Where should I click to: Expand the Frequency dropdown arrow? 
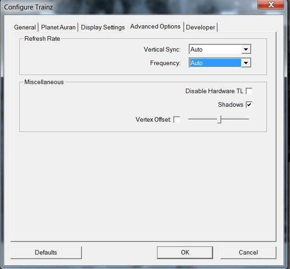[246, 63]
